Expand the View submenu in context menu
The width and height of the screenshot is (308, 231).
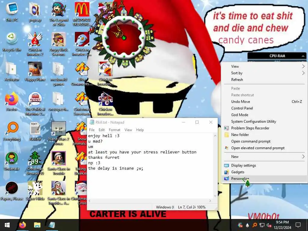264,66
